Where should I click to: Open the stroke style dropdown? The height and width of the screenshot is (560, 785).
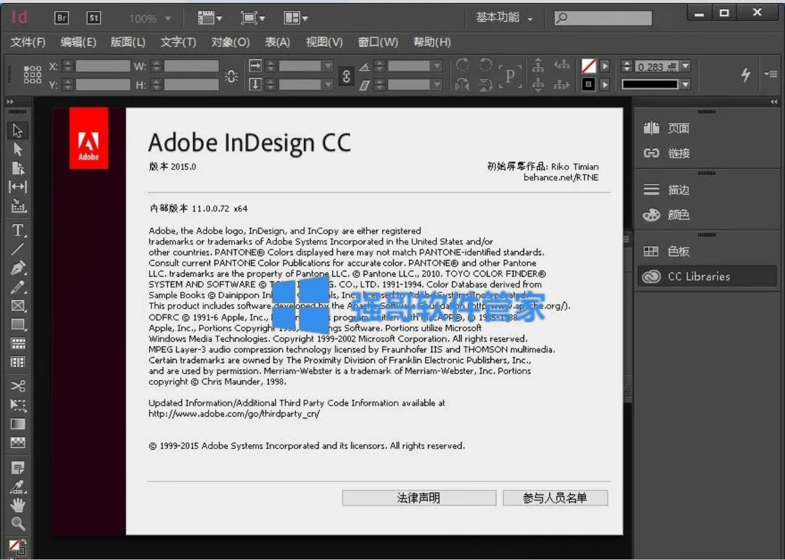pyautogui.click(x=686, y=85)
